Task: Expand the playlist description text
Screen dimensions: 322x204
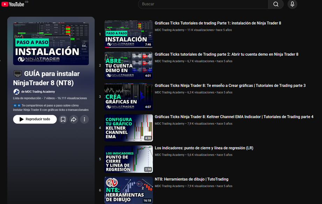Action: click(51, 107)
